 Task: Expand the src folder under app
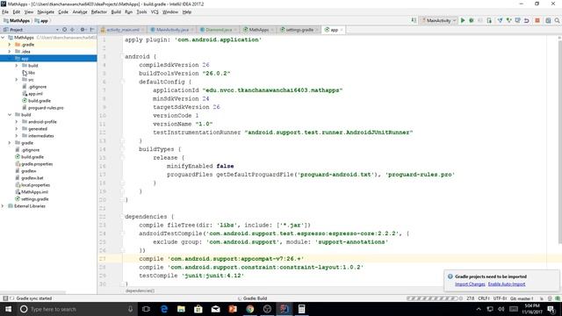tap(17, 80)
